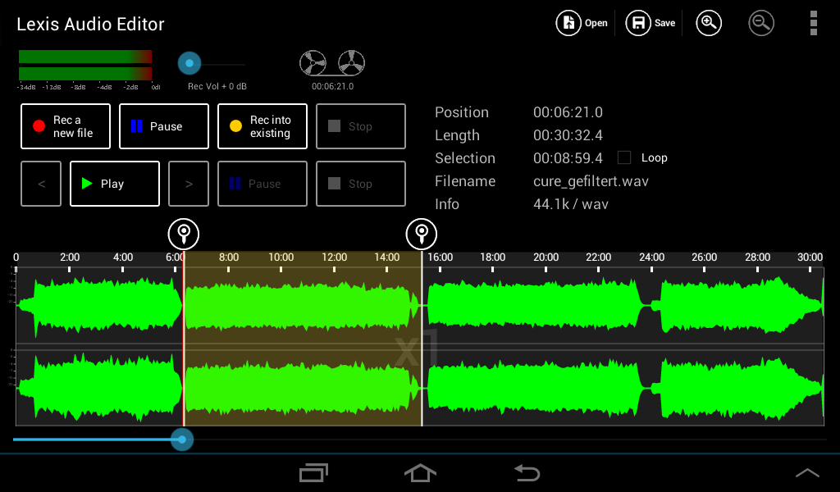The width and height of the screenshot is (840, 492).
Task: Open an audio file with Open icon
Action: coord(582,23)
